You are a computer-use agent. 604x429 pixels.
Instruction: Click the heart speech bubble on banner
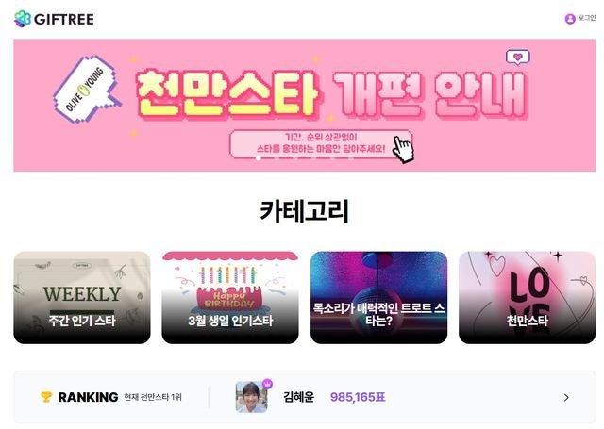point(518,58)
